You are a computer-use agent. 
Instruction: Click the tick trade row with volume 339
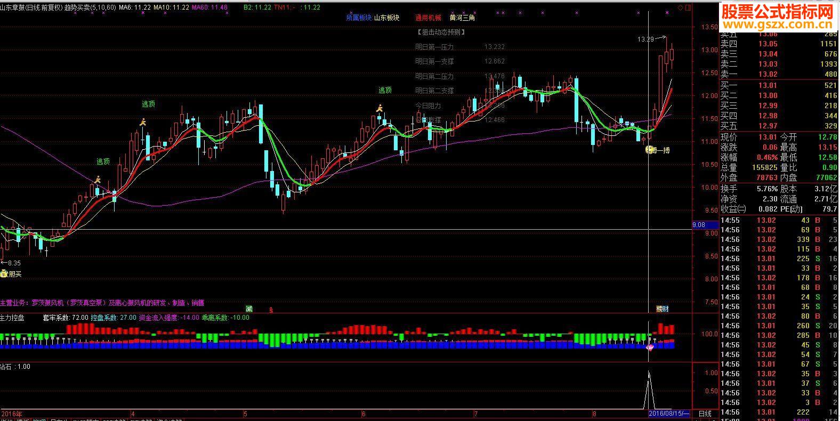click(779, 239)
